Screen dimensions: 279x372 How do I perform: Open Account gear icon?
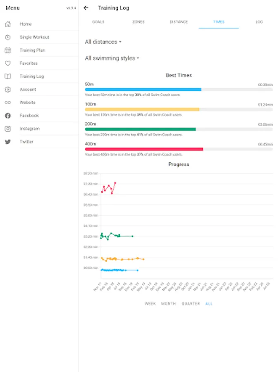8,89
